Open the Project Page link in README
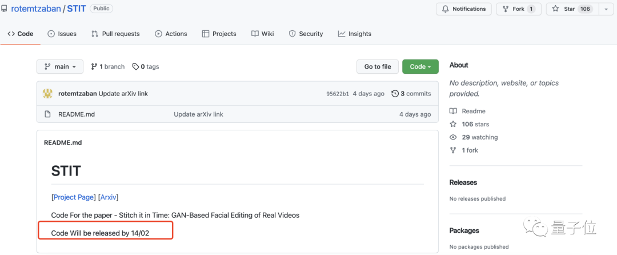The width and height of the screenshot is (617, 255). click(73, 197)
